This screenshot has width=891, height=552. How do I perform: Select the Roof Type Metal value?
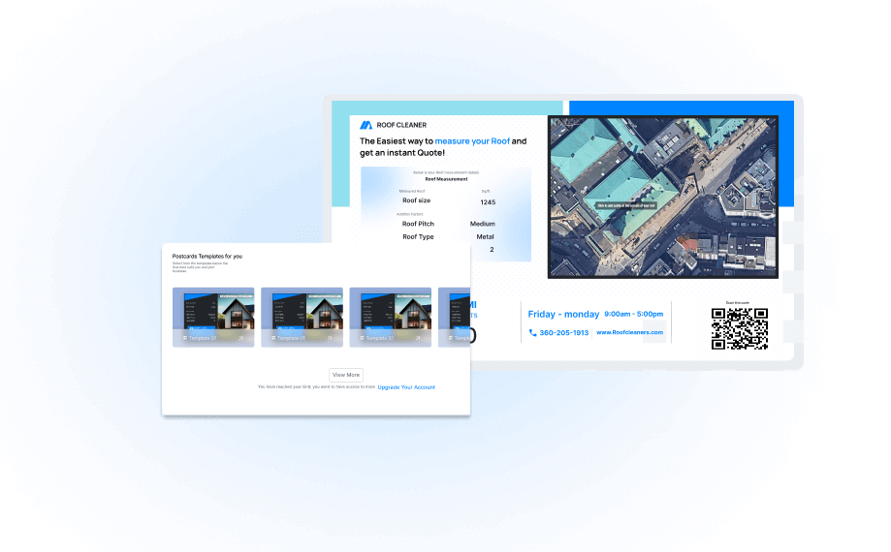click(485, 236)
